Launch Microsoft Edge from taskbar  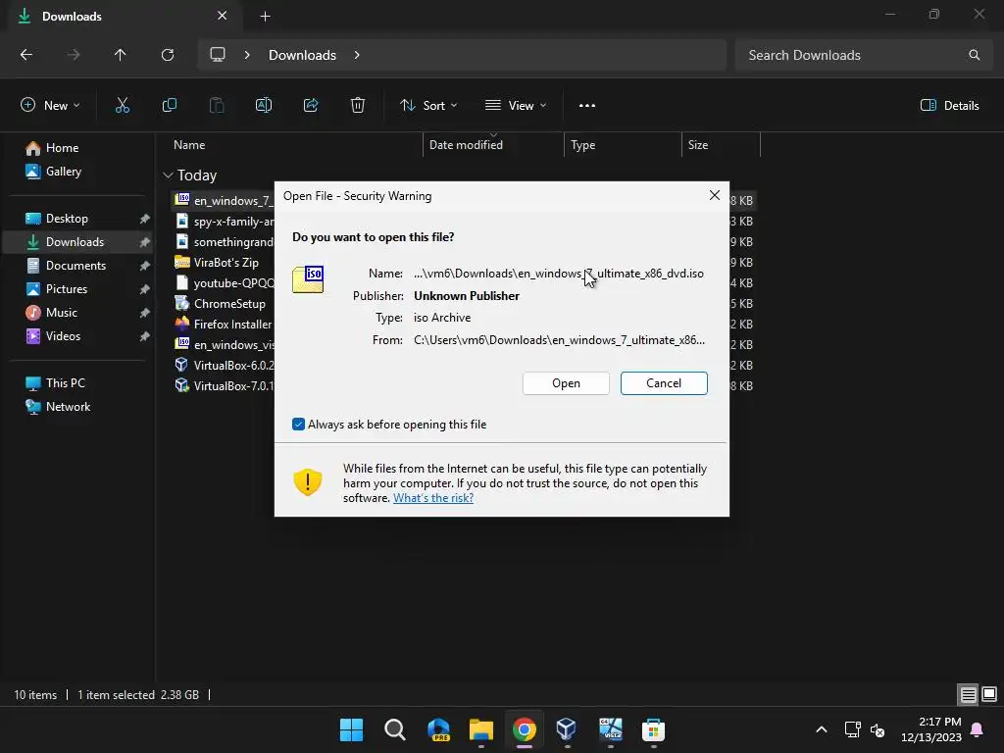point(438,729)
